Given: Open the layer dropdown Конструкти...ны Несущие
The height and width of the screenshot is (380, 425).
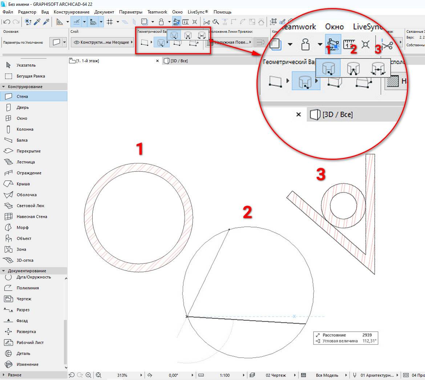Looking at the screenshot, I should pyautogui.click(x=103, y=43).
